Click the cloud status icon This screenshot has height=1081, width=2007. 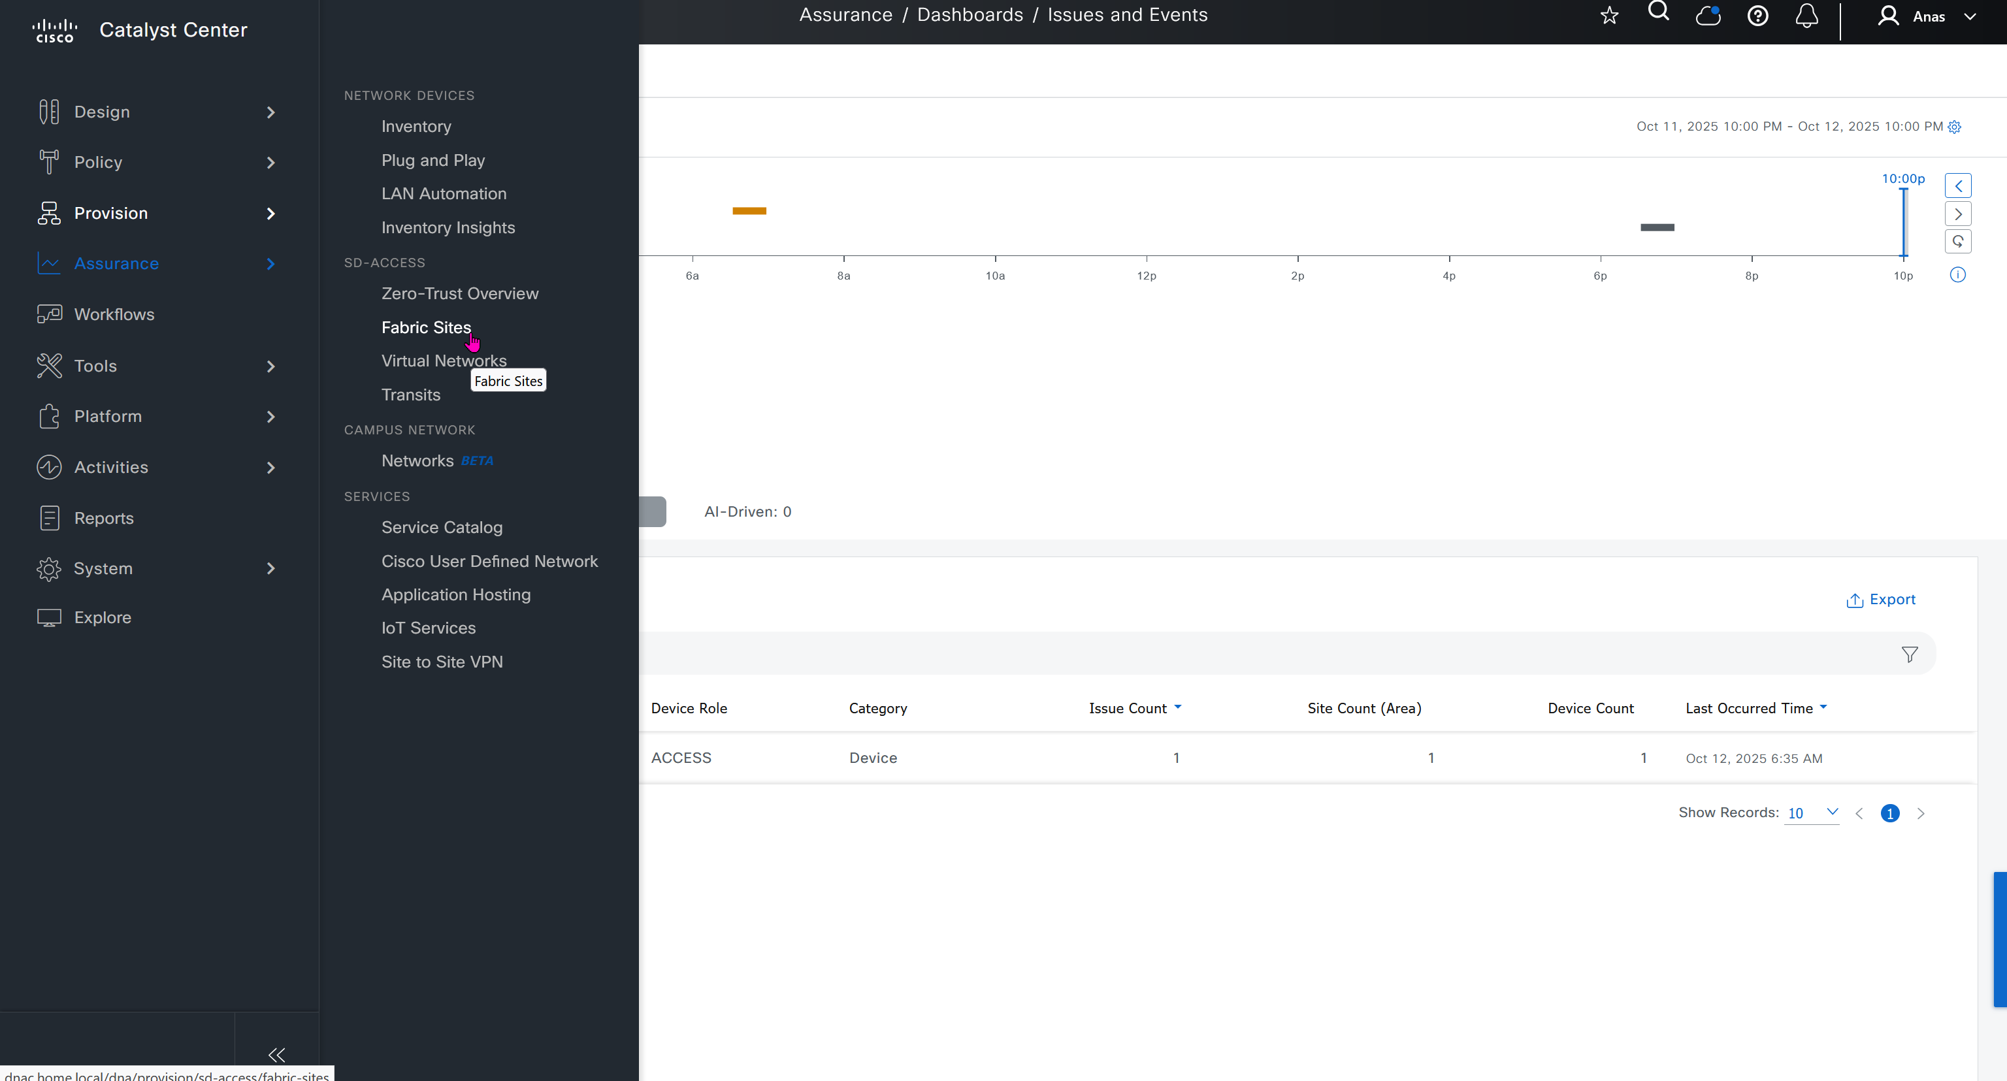[1707, 16]
